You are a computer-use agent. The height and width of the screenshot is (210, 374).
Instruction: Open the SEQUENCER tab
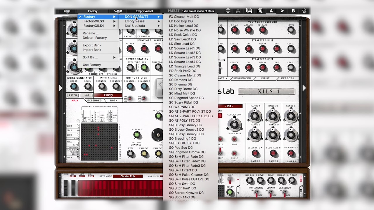(x=242, y=78)
